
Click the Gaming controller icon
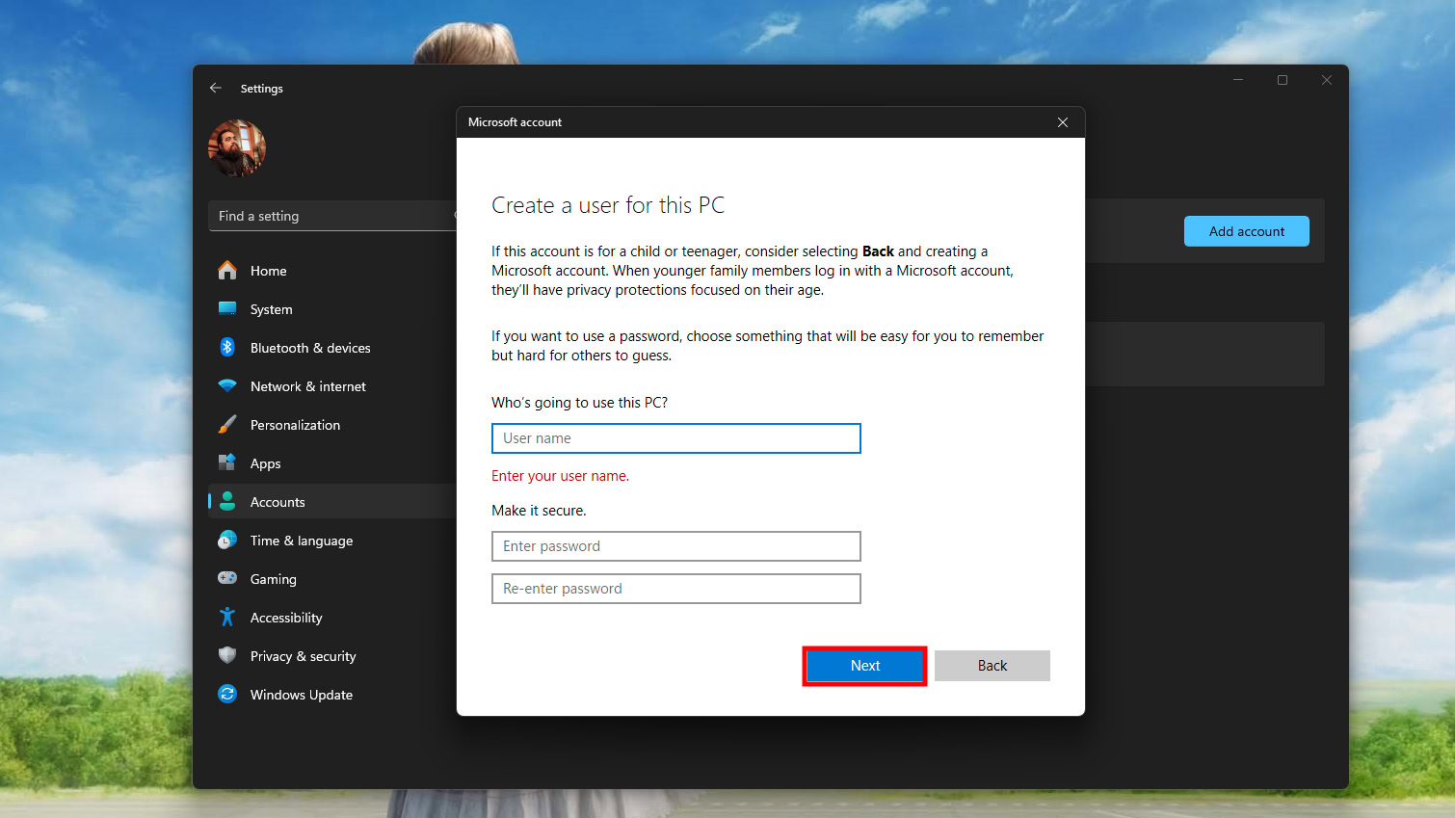227,579
